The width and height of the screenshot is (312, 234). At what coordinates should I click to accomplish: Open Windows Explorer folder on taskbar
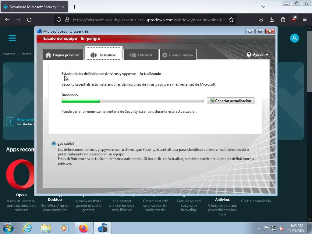(x=46, y=228)
